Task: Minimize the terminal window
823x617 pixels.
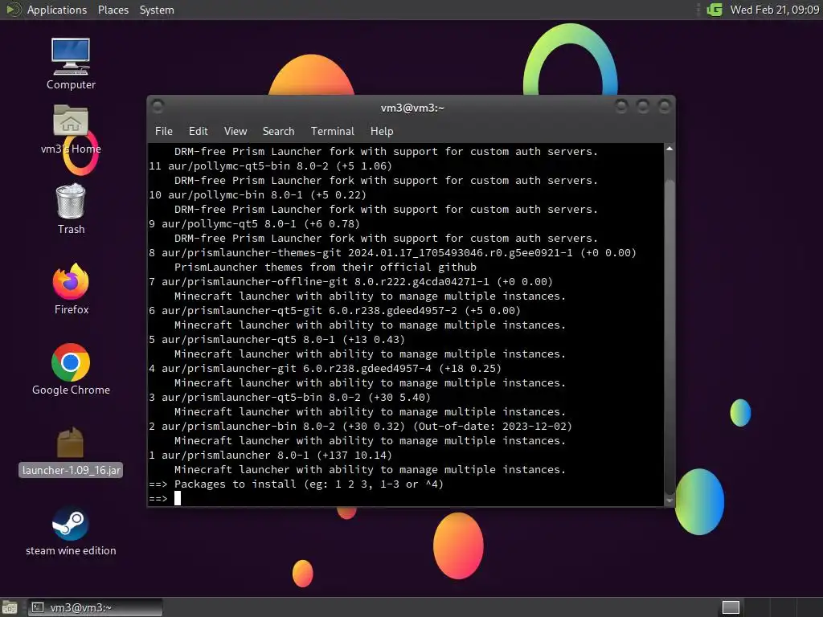Action: 621,107
